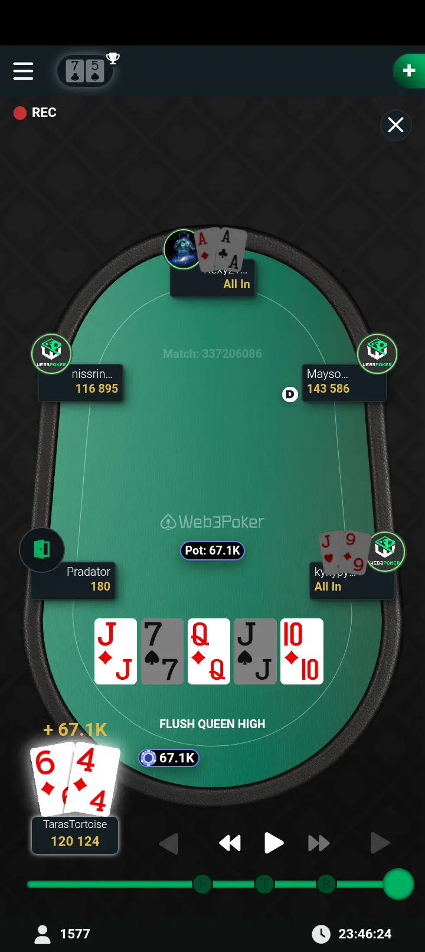Open nissrin player avatar
Image resolution: width=425 pixels, height=952 pixels.
point(51,354)
